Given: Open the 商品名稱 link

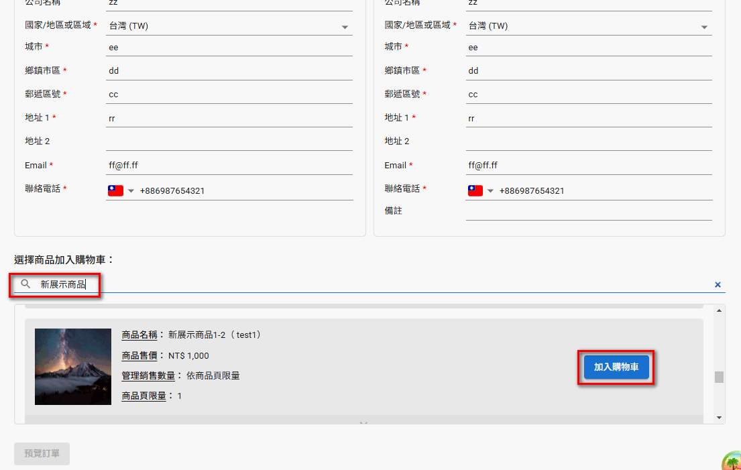Looking at the screenshot, I should pos(139,335).
